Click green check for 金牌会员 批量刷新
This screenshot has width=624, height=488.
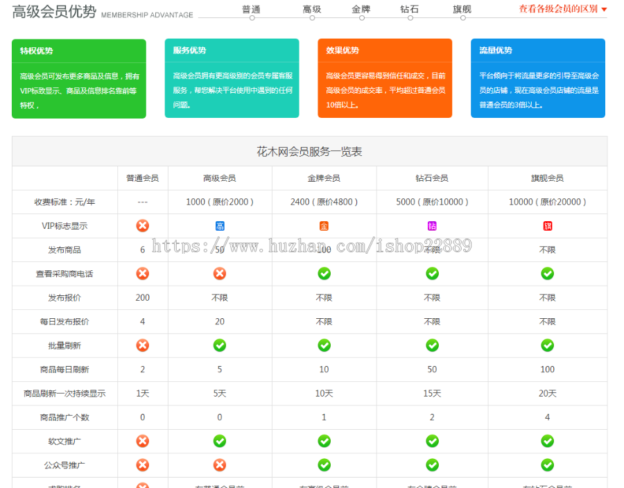click(324, 345)
